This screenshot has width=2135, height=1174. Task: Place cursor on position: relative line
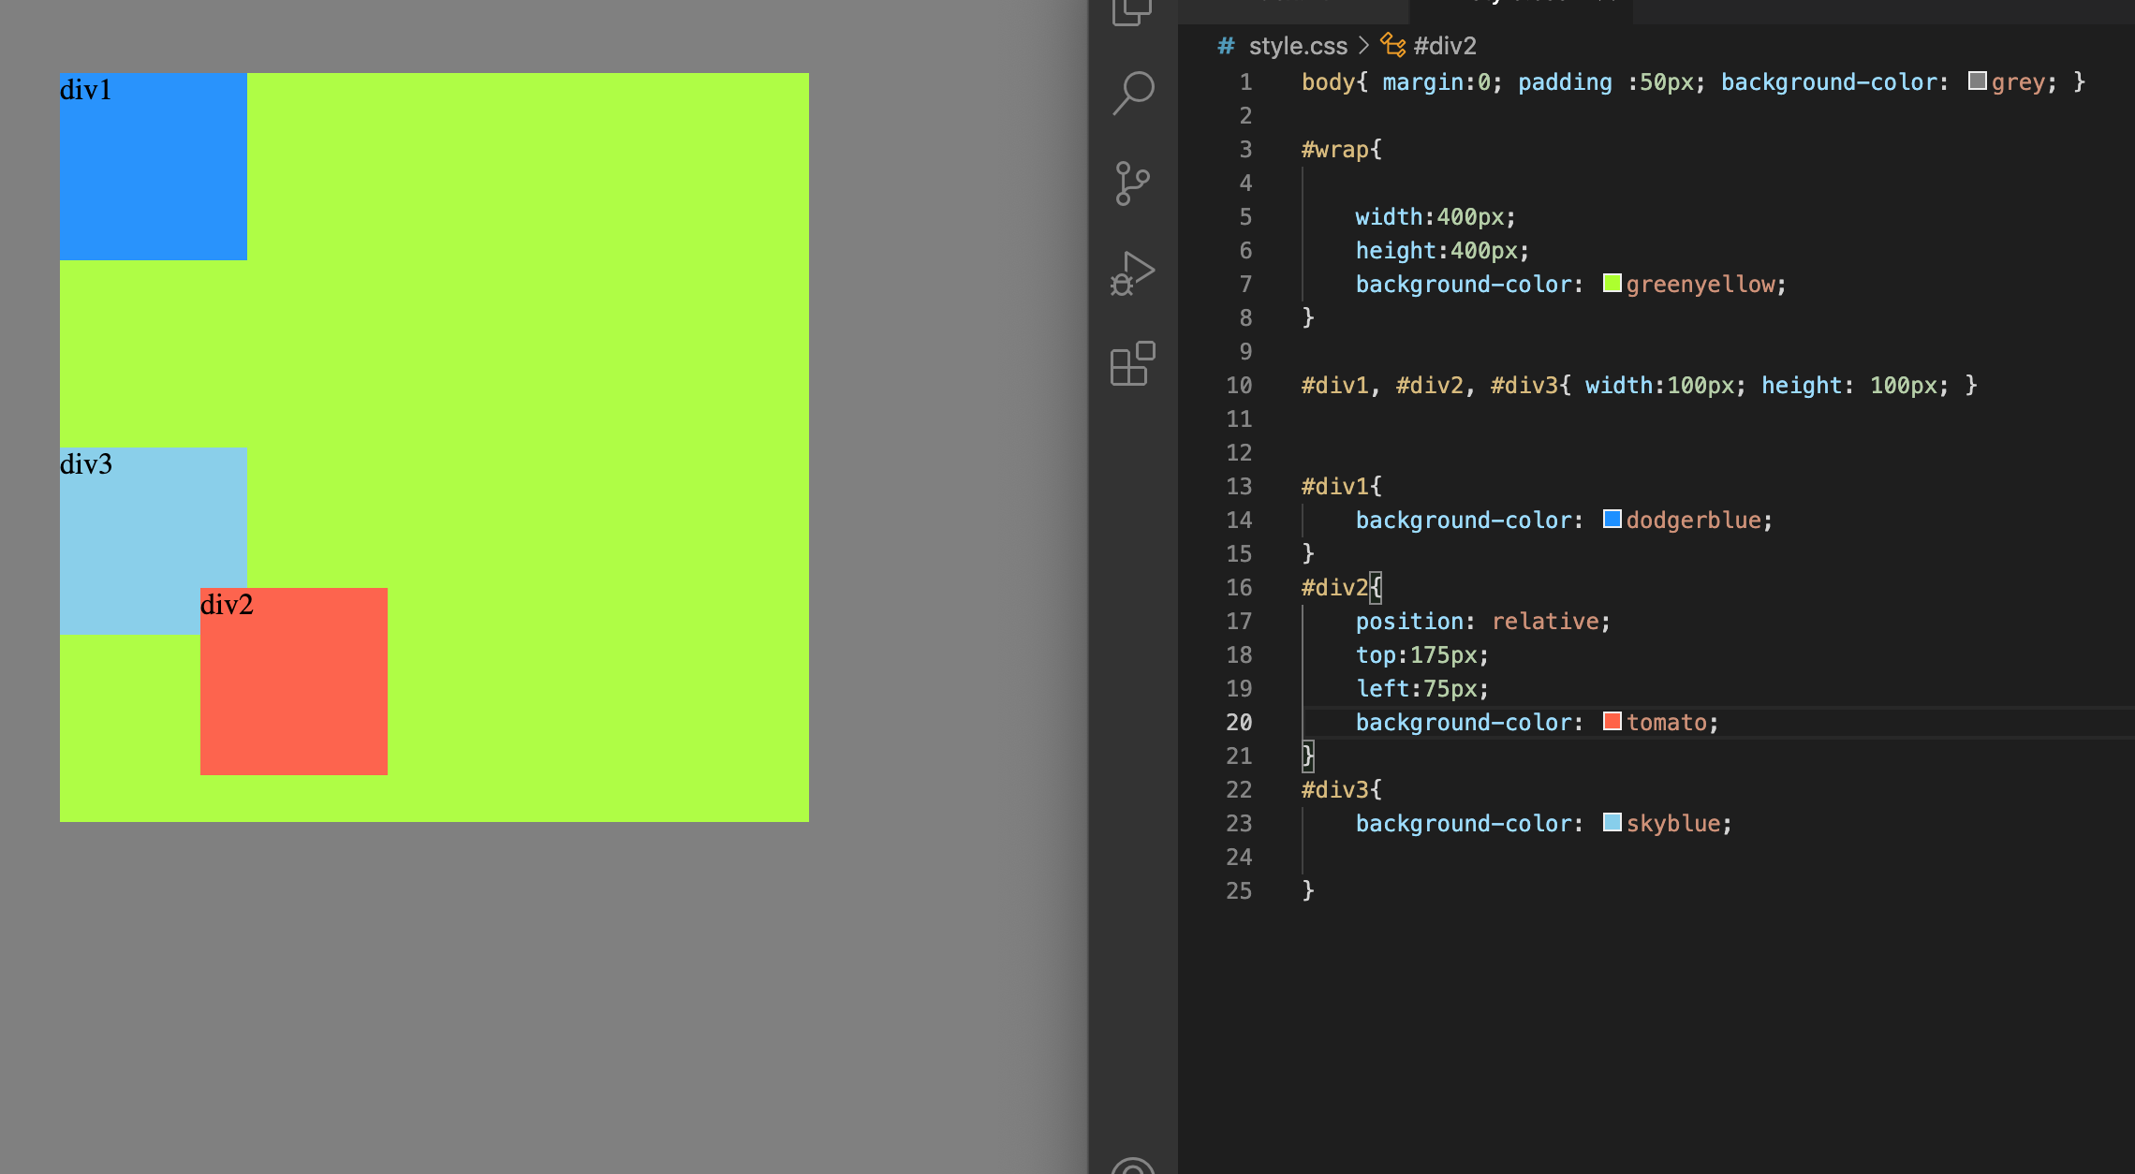click(1481, 621)
